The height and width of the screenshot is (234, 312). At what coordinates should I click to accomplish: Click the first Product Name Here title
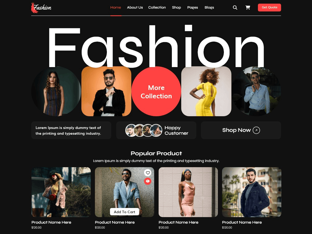[51, 222]
